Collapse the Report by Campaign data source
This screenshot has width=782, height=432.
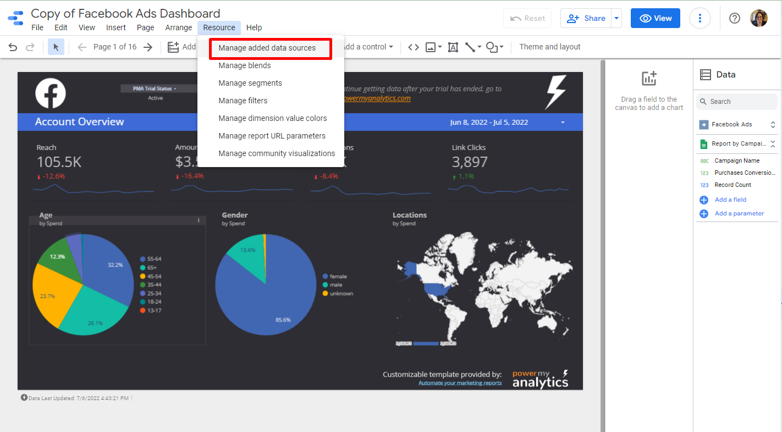coord(772,144)
